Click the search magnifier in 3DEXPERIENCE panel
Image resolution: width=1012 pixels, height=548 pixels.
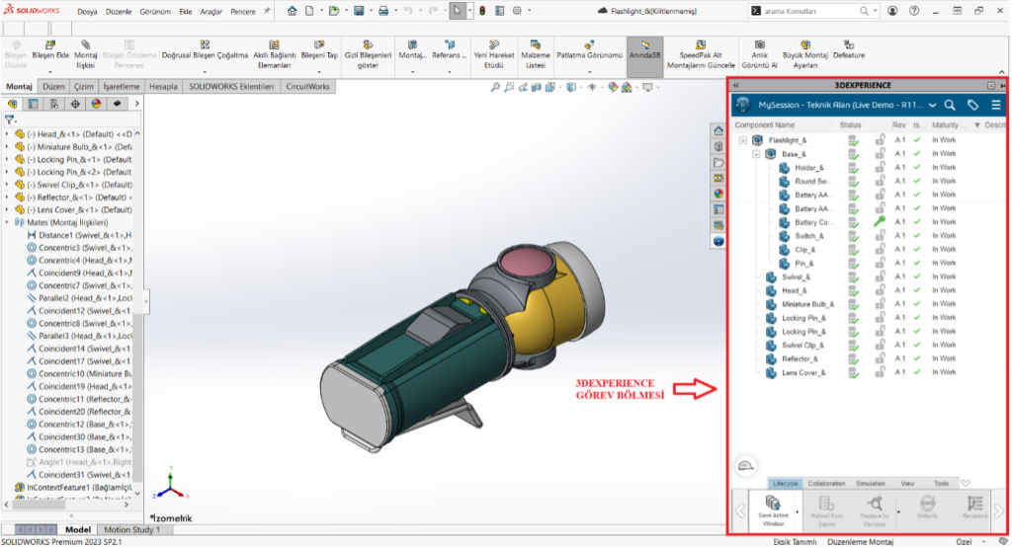950,105
